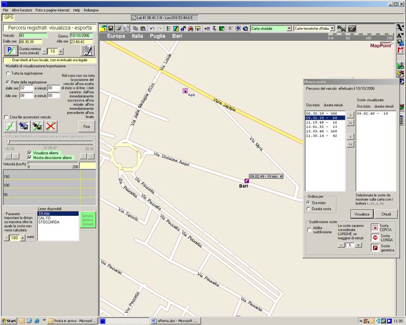Click the map export icon beside minimum stop duration
406x325 pixels.
(x=87, y=51)
